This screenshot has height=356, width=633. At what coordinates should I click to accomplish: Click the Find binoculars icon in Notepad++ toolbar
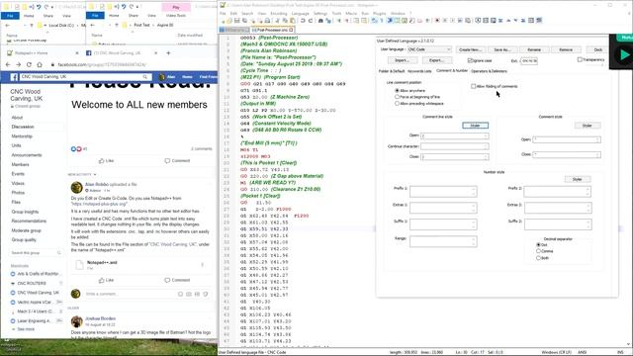pos(320,21)
